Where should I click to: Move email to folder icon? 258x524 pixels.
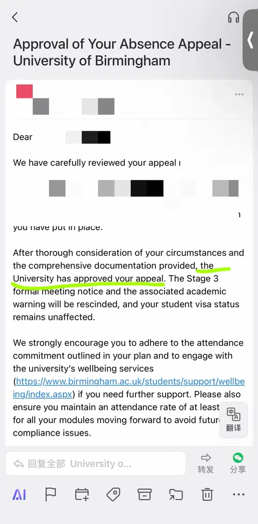[x=176, y=494]
